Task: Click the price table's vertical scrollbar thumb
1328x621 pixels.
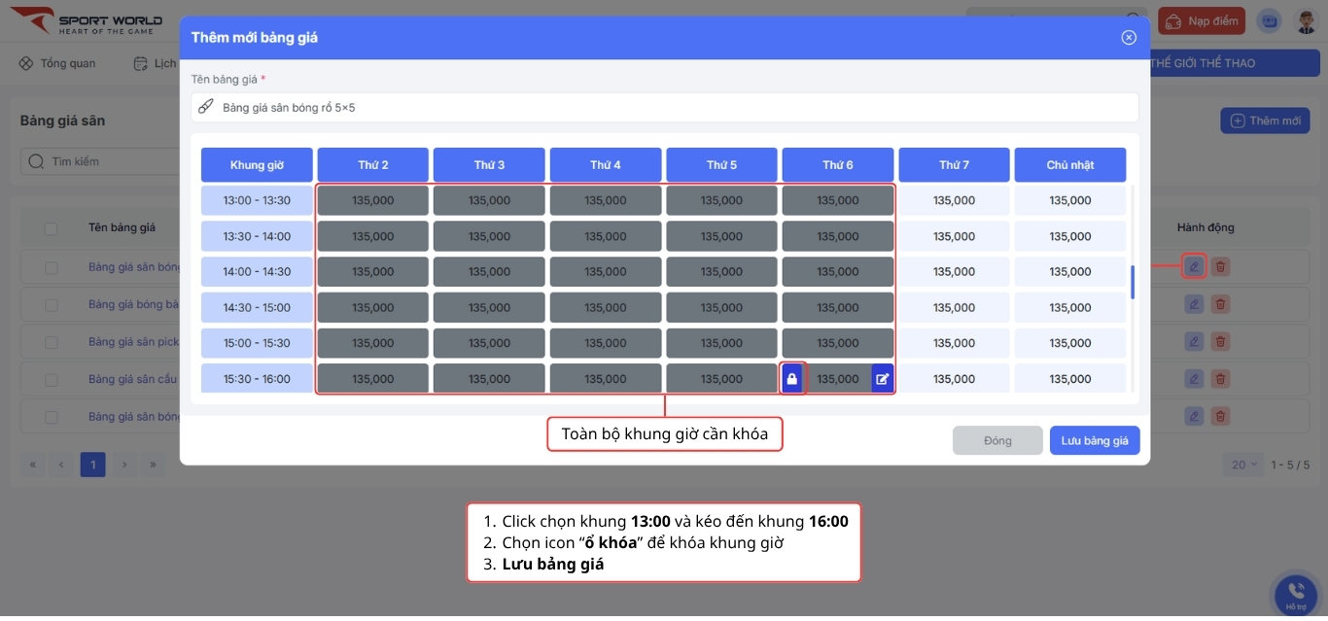Action: tap(1132, 281)
